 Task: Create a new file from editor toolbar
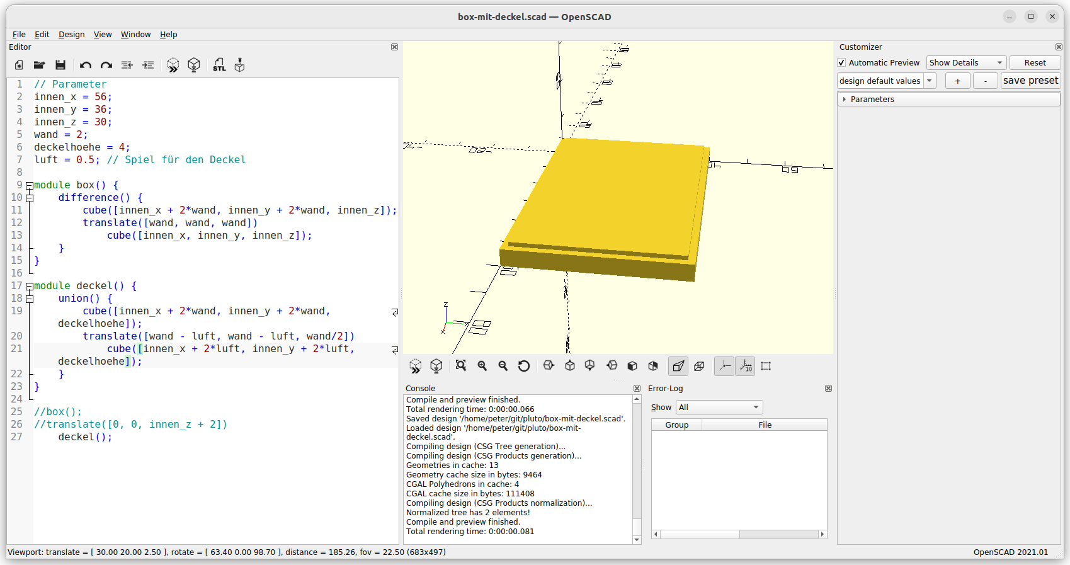(x=19, y=65)
